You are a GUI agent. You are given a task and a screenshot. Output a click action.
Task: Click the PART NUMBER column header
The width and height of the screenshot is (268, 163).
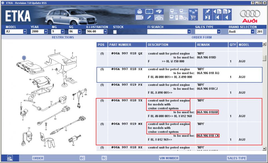127,45
